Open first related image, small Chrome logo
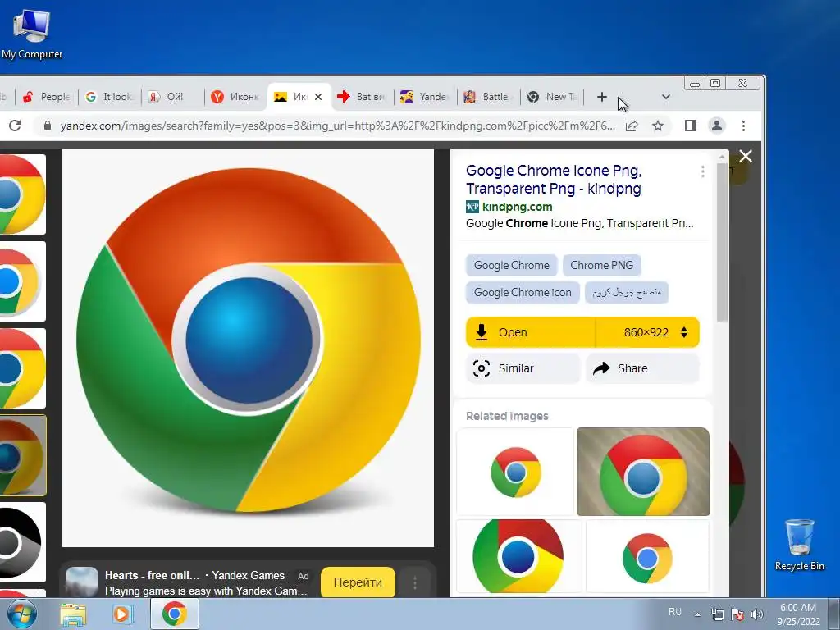 tap(515, 472)
